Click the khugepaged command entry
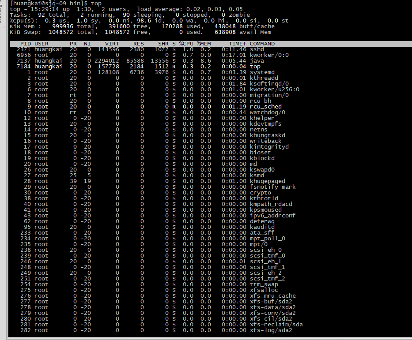This screenshot has width=412, height=340. (x=267, y=182)
